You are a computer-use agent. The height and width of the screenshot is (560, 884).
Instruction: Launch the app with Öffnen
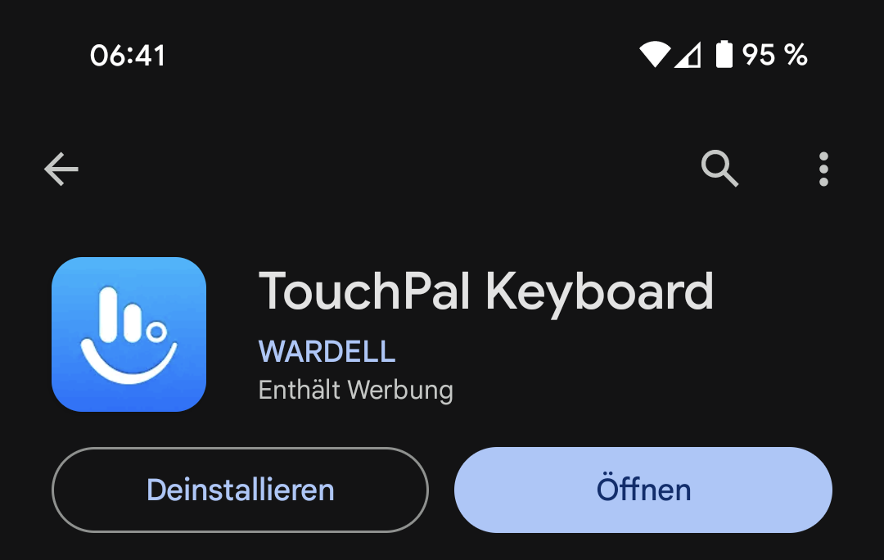643,490
